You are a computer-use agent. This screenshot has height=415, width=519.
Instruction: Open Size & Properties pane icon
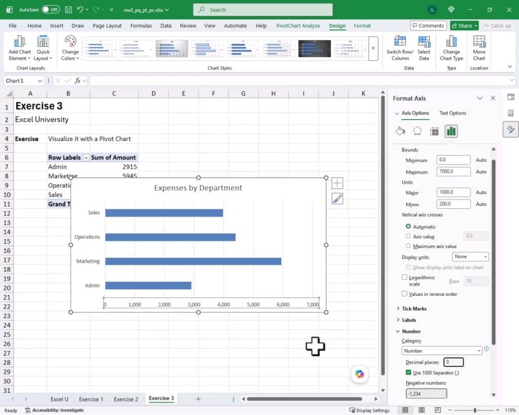(x=434, y=131)
